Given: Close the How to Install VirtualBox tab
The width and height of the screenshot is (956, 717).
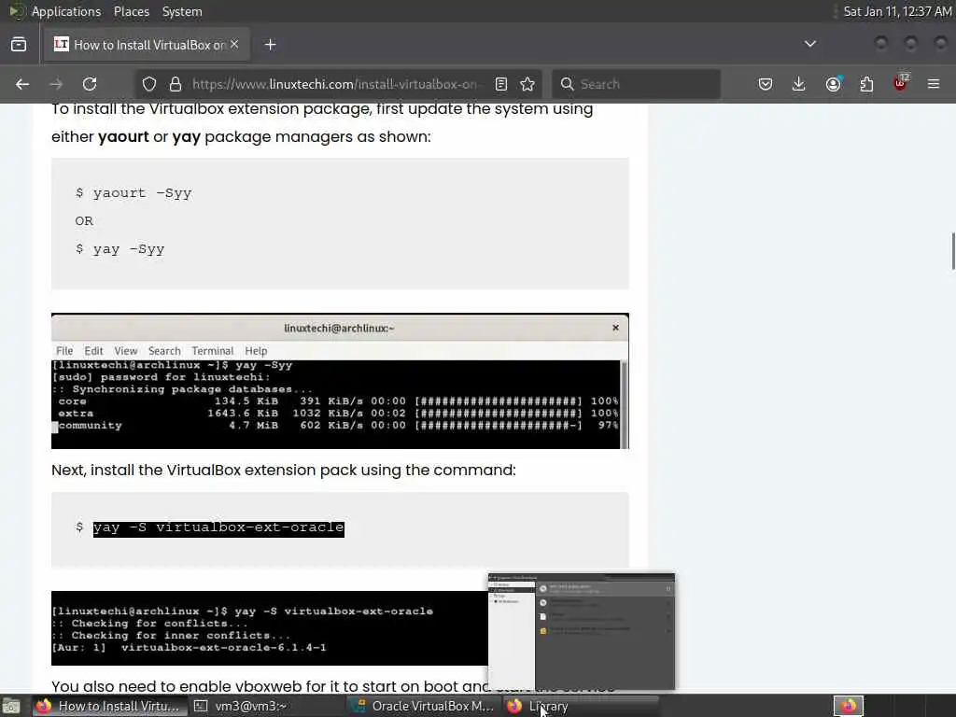Looking at the screenshot, I should (x=234, y=44).
